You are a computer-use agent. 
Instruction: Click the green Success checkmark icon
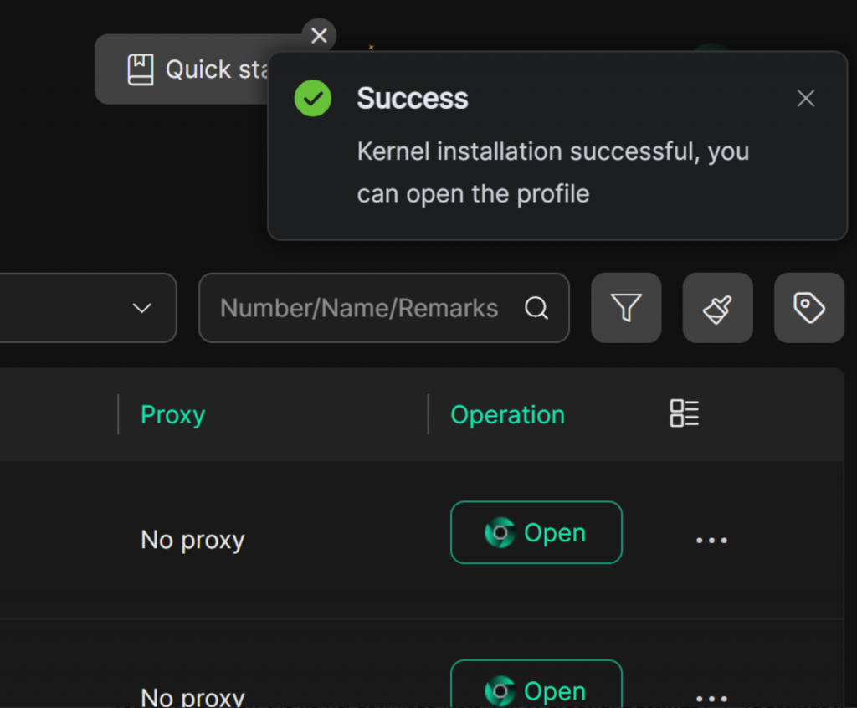pos(313,99)
